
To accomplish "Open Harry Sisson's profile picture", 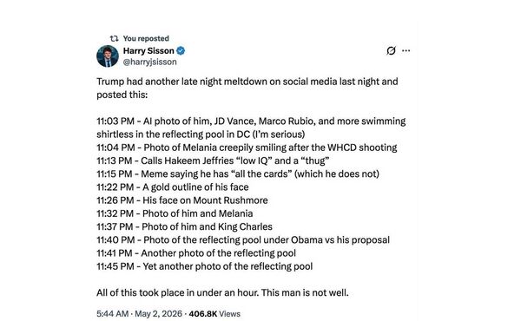I will pyautogui.click(x=108, y=56).
